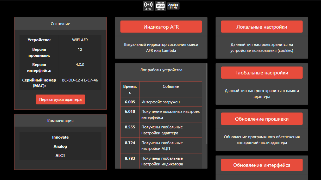Click the device log scrollbar
The height and width of the screenshot is (180, 321).
(x=207, y=104)
